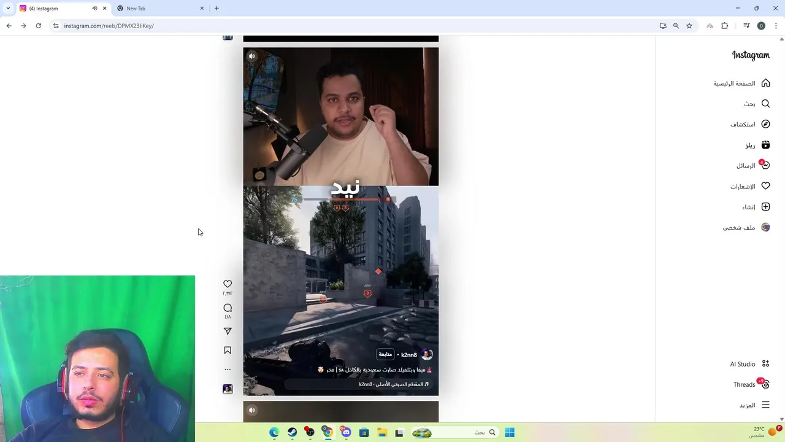Mute the Instagram tab speaker icon
Image resolution: width=785 pixels, height=442 pixels.
[94, 9]
